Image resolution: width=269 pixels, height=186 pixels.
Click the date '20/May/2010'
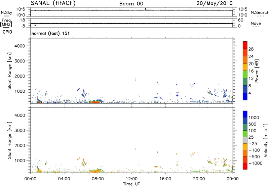coord(215,3)
